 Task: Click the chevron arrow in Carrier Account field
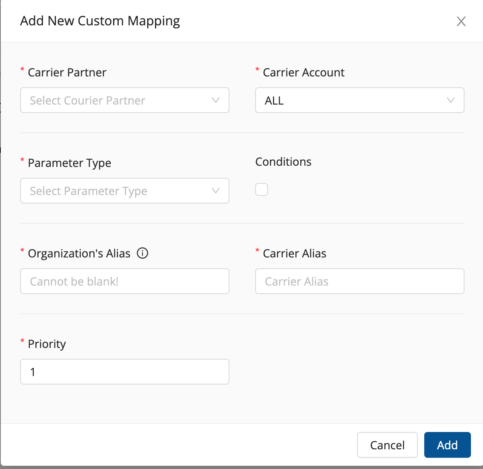coord(451,100)
